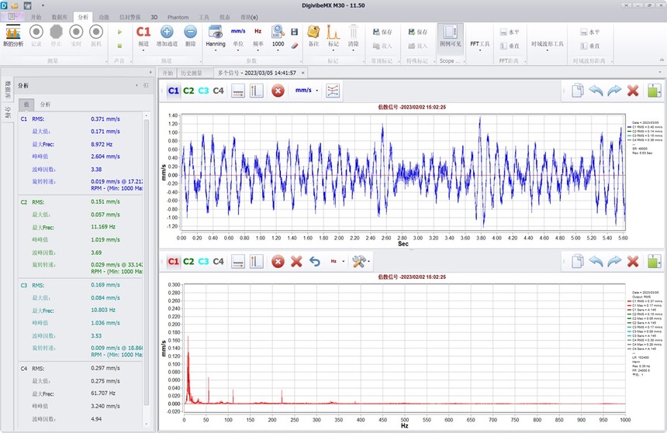
Task: Expand the mm/s unit dropdown in waveform toolbar
Action: [306, 91]
